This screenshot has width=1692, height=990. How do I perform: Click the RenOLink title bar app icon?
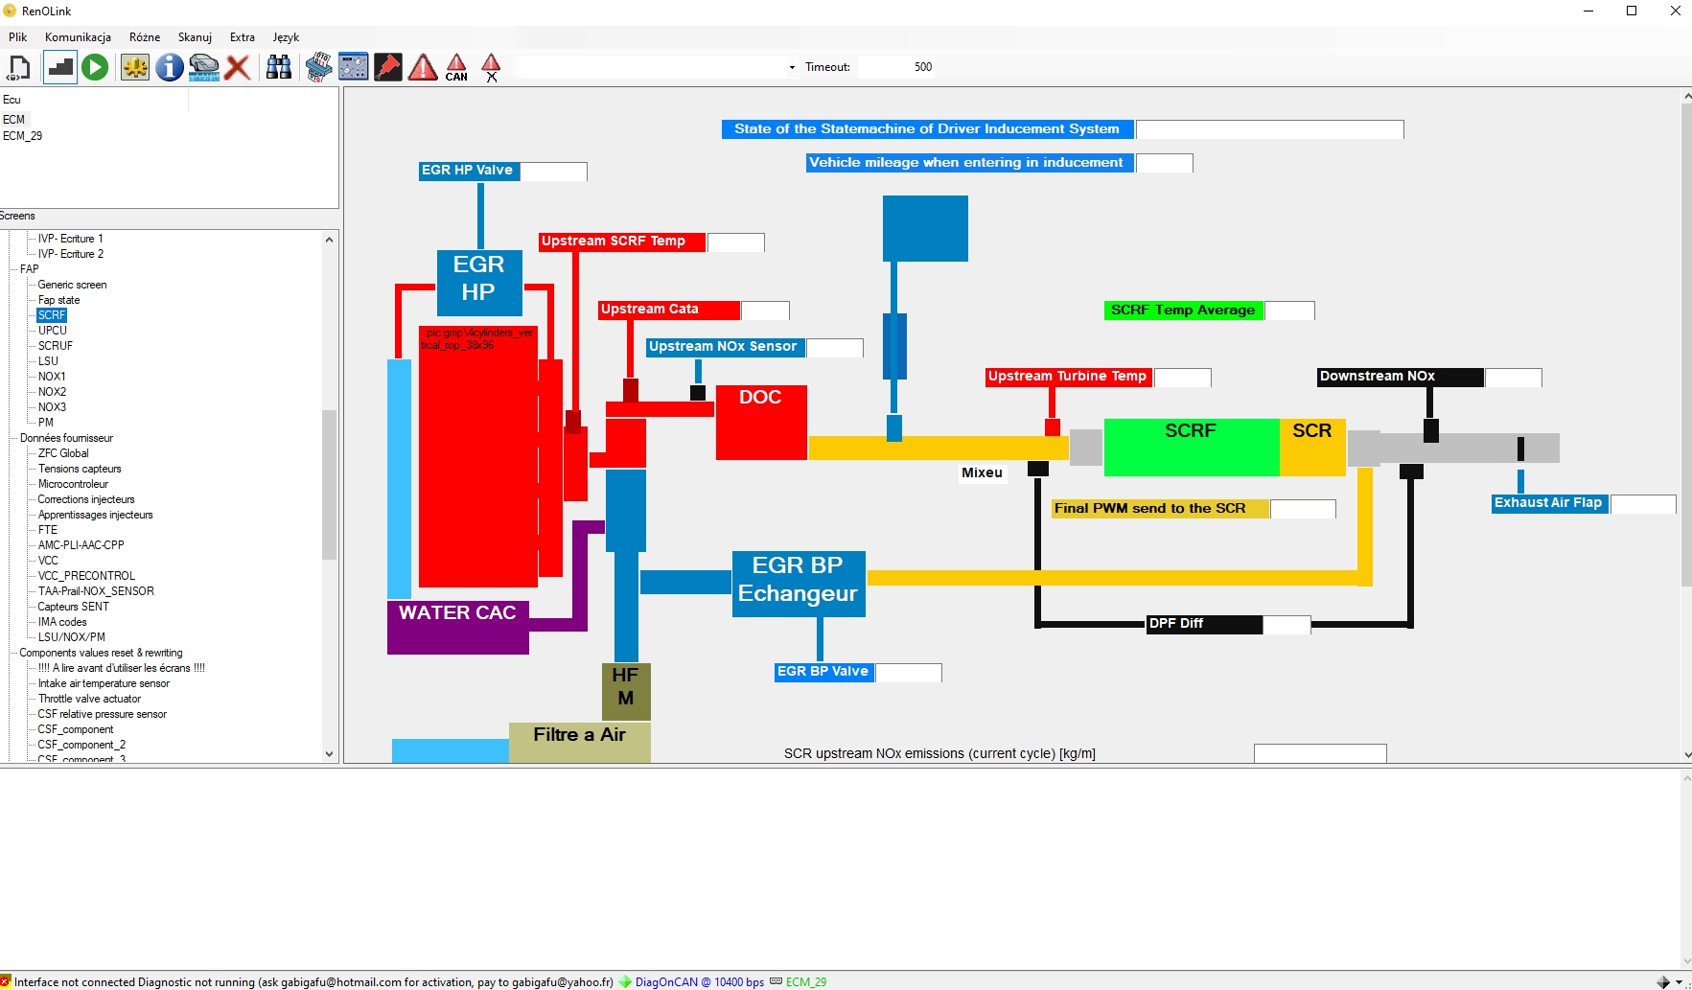10,11
